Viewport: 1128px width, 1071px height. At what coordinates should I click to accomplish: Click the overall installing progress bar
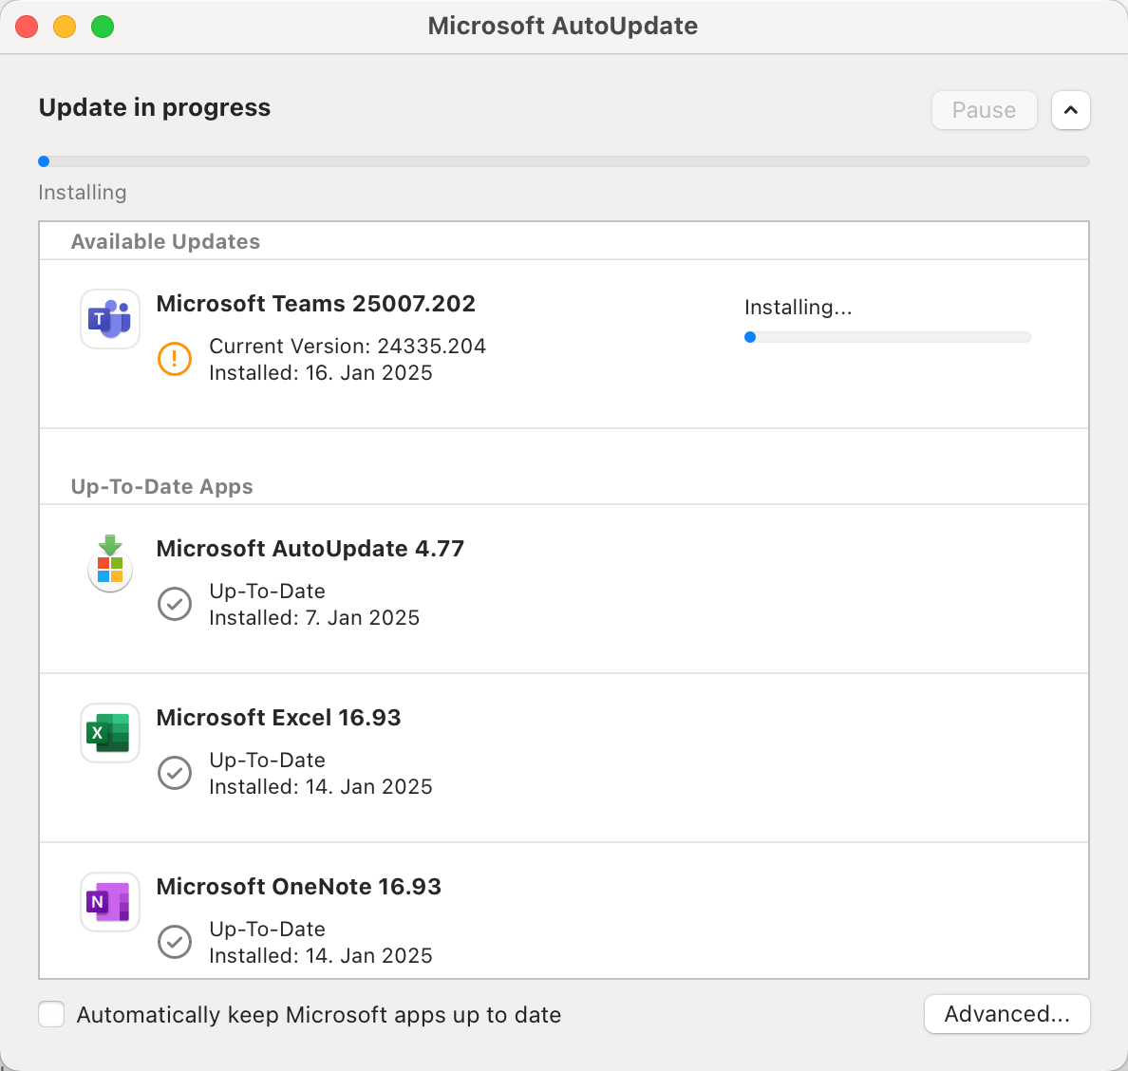click(x=564, y=161)
